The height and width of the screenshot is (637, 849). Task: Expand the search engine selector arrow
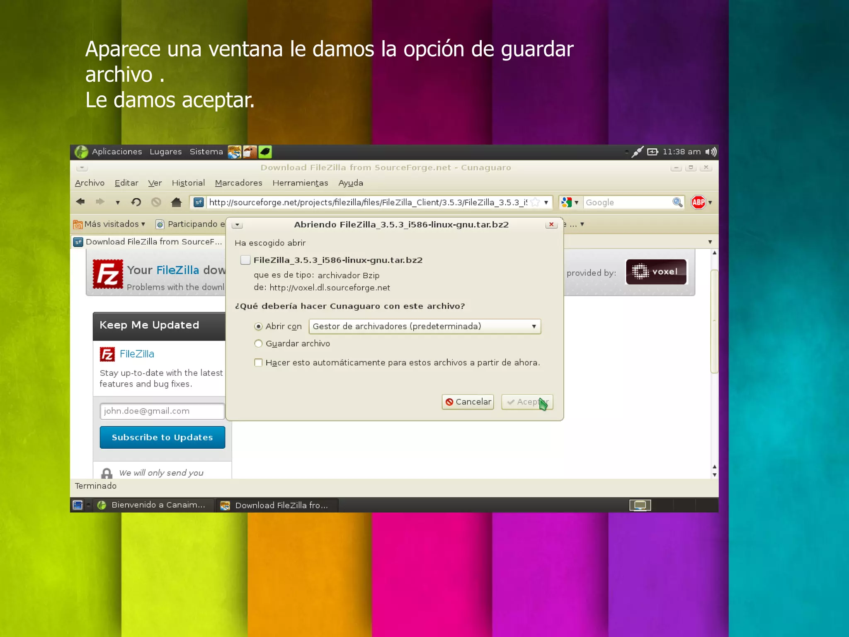(x=576, y=202)
